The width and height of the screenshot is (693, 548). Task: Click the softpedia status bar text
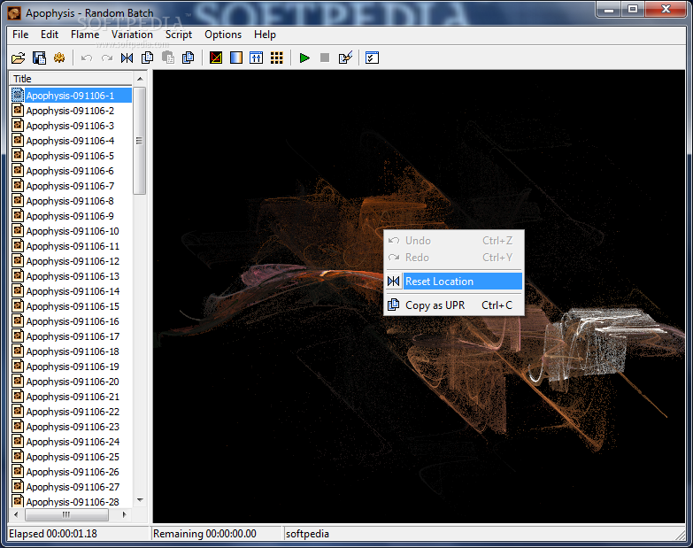(307, 534)
